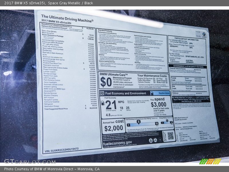Click 'Fineline Pure Wood Trim' option

[x=52, y=63]
